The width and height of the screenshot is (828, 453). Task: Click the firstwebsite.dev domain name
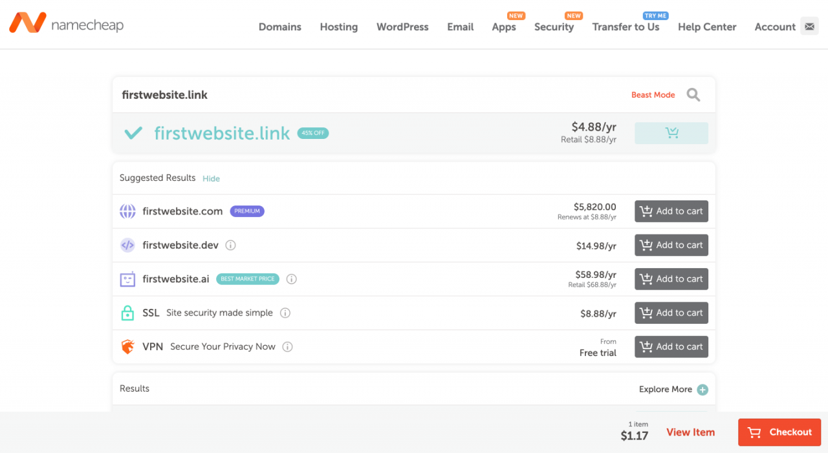coord(180,246)
